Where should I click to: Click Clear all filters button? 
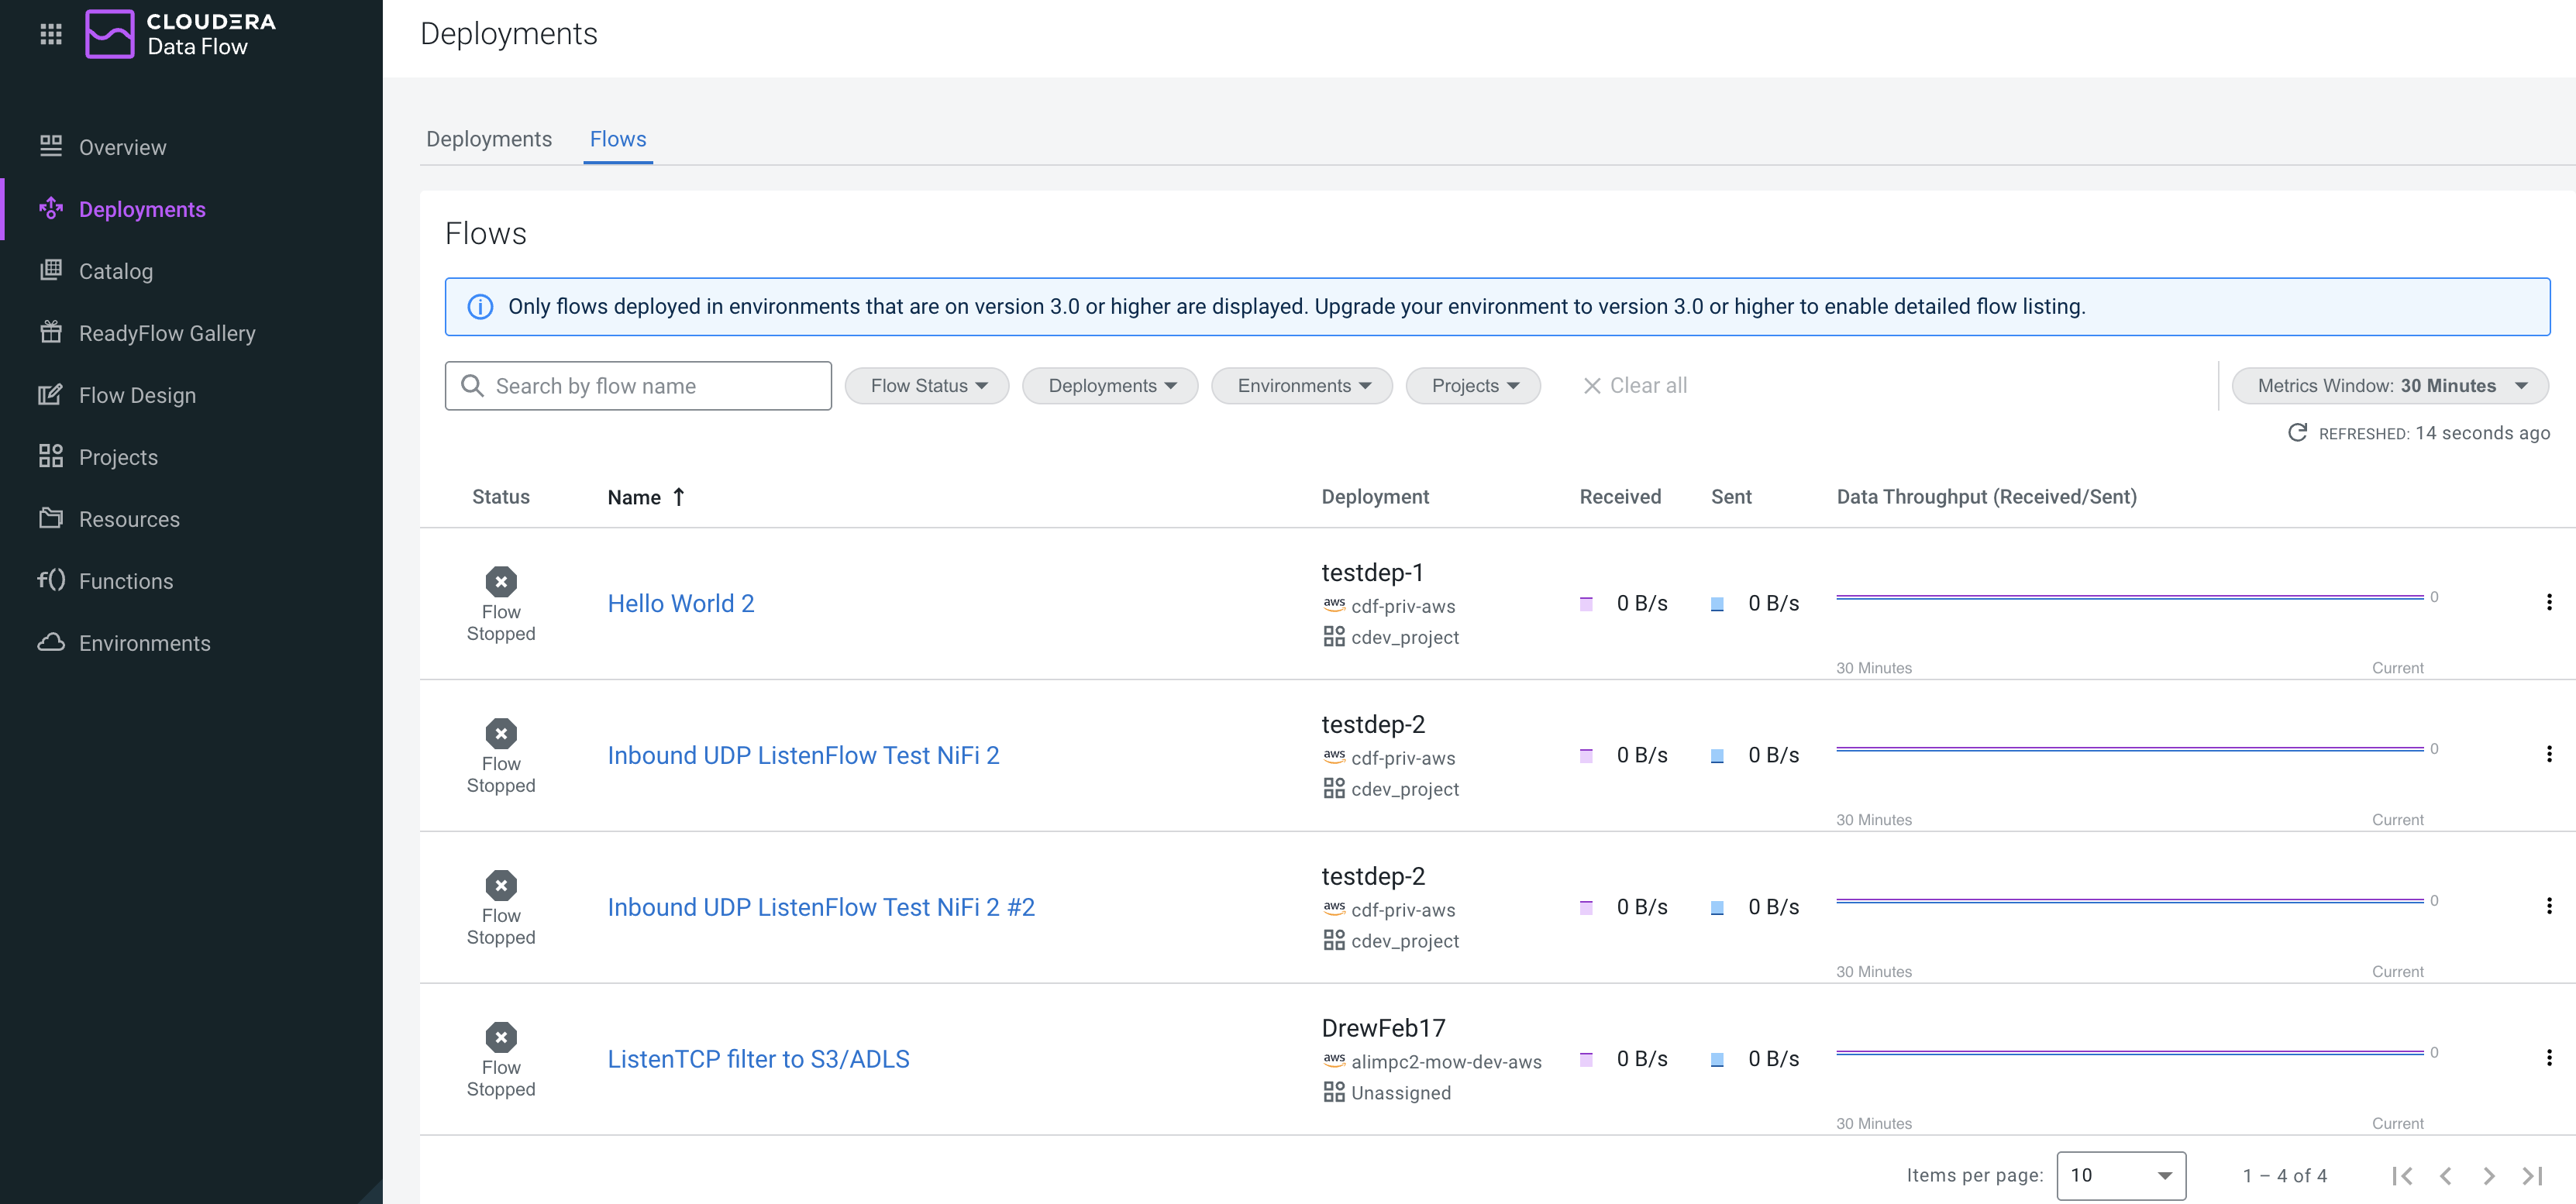(1634, 386)
